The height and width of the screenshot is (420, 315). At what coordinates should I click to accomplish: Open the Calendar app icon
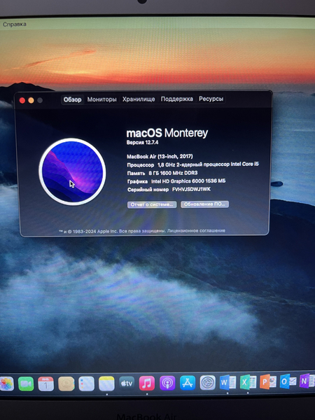(x=45, y=384)
